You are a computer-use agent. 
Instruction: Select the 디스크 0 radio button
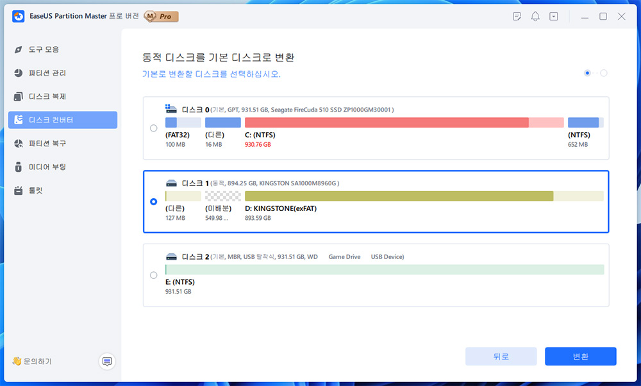pyautogui.click(x=153, y=128)
